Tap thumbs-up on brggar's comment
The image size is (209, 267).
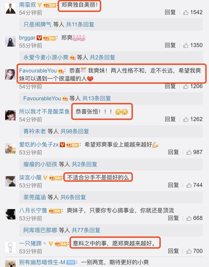click(186, 45)
